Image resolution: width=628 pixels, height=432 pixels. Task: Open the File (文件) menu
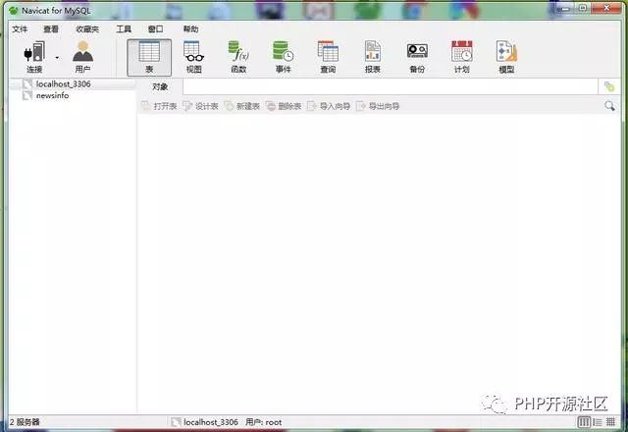20,28
